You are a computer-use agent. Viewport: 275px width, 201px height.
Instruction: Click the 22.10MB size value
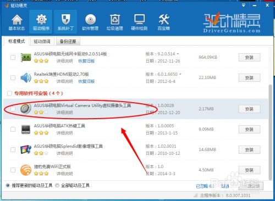[x=207, y=77]
